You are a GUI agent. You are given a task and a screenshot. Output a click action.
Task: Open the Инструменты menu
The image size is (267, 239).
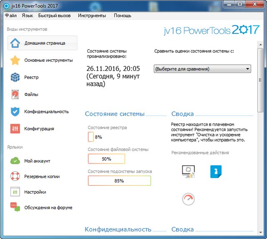pyautogui.click(x=92, y=15)
